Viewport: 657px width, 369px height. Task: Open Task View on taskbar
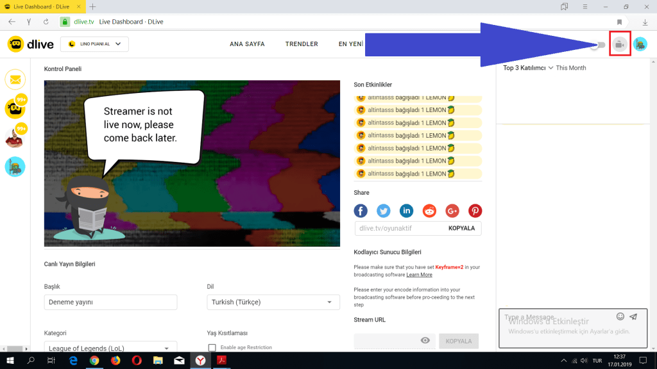(x=51, y=360)
